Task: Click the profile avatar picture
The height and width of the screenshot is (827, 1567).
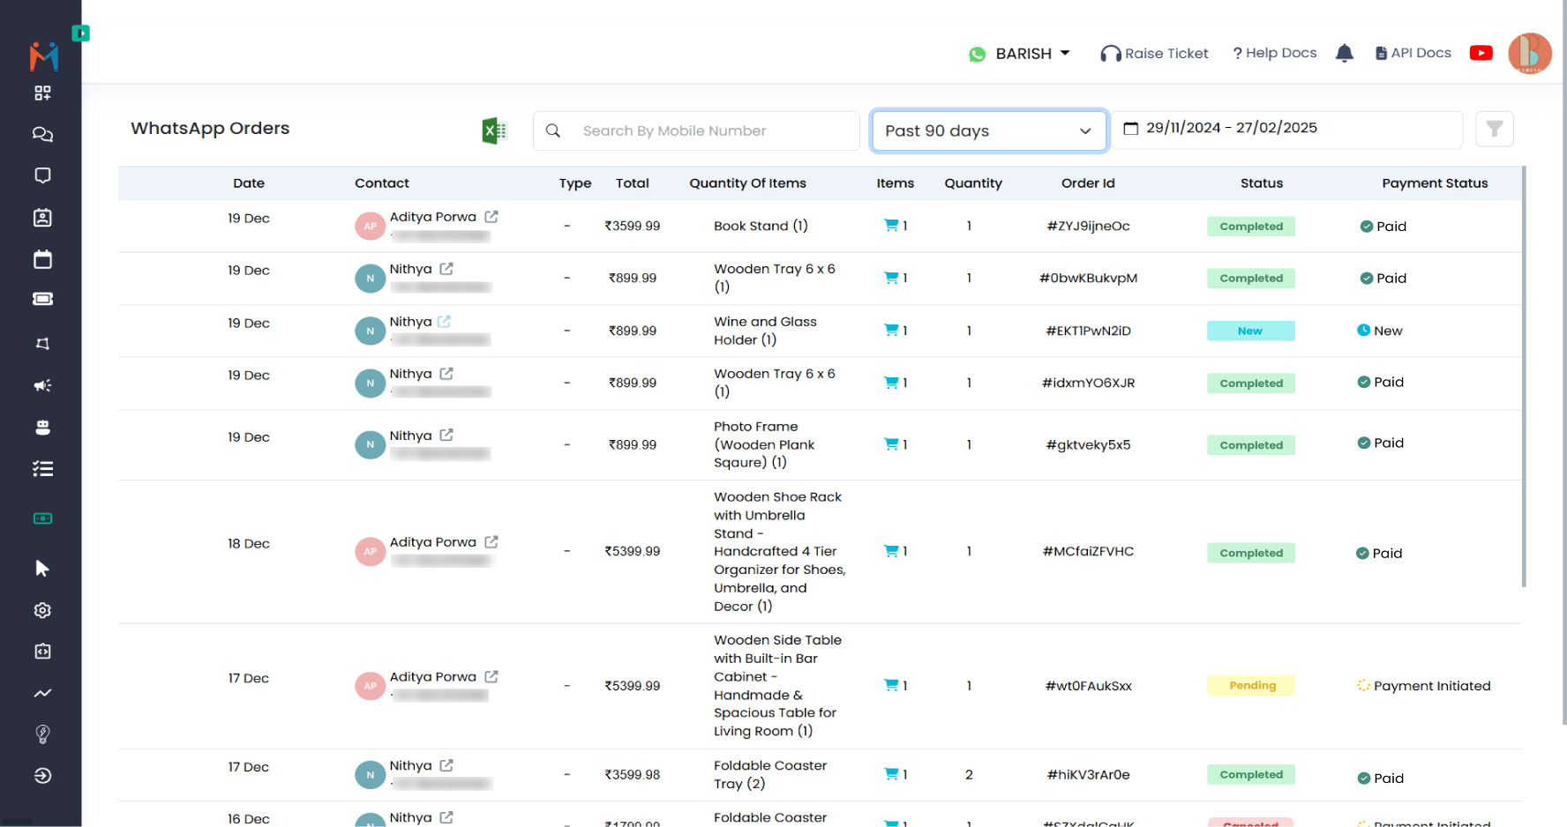Action: 1529,54
